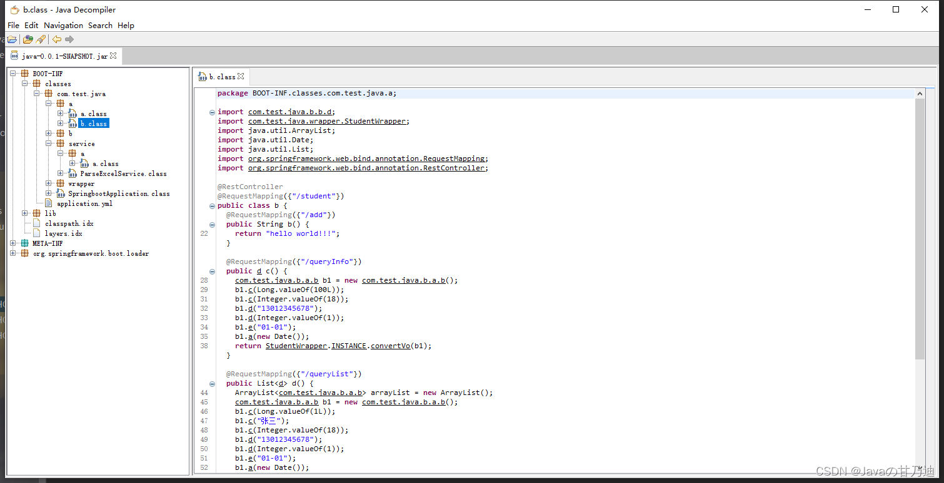Image resolution: width=944 pixels, height=483 pixels.
Task: Click the com.test.java package icon
Action: click(49, 94)
